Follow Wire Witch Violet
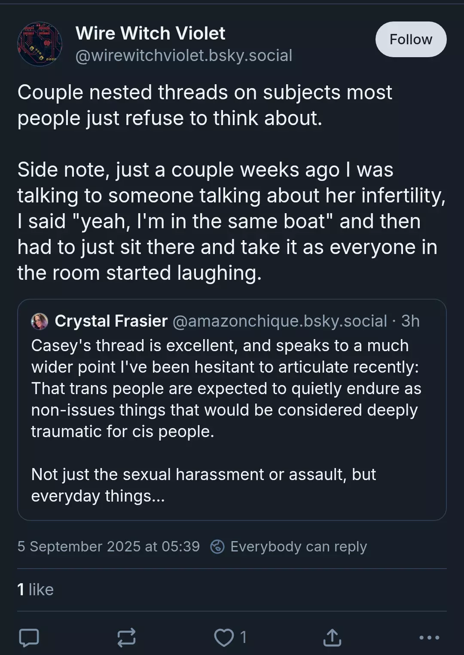The height and width of the screenshot is (655, 464). click(411, 40)
